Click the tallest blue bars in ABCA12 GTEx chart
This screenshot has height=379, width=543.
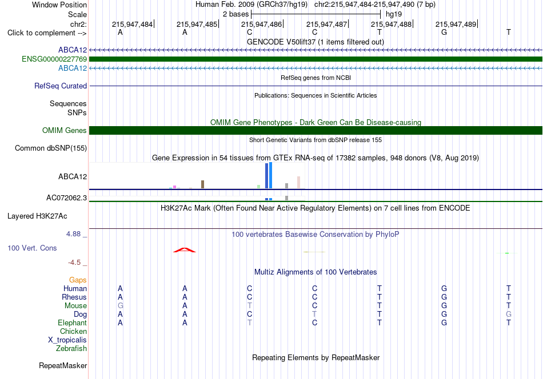[269, 175]
